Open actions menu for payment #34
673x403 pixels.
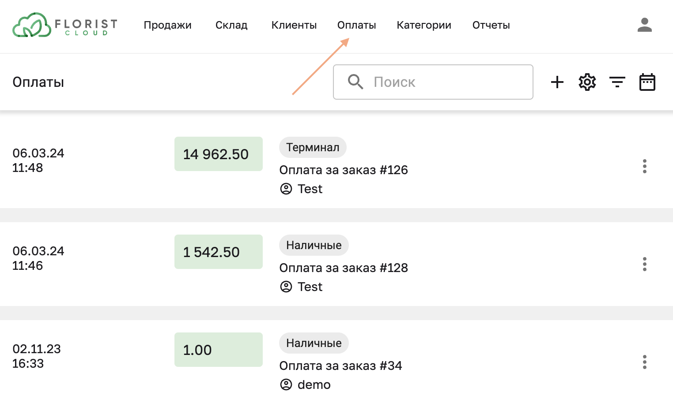pyautogui.click(x=644, y=362)
